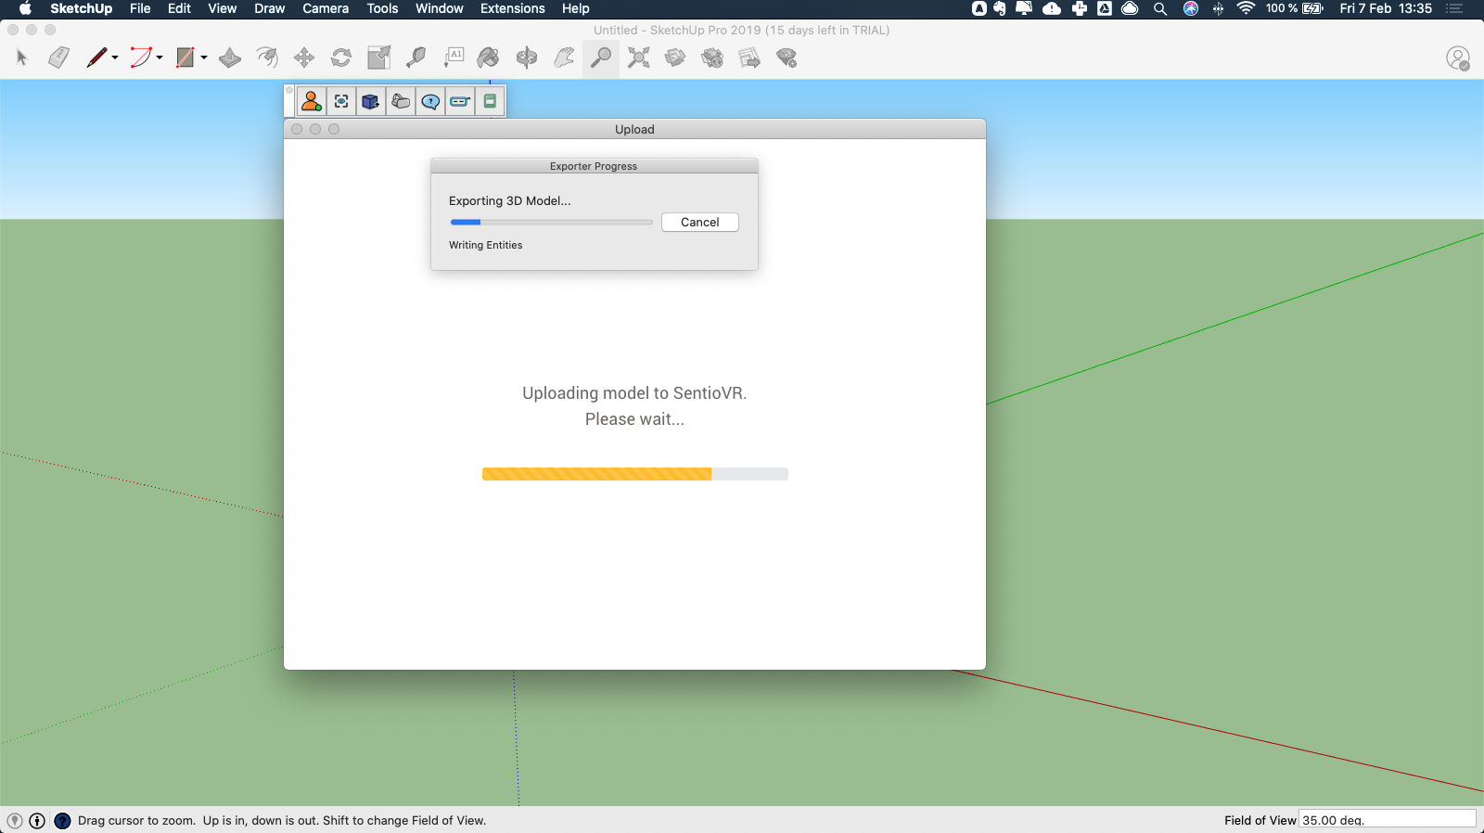1484x833 pixels.
Task: Select the Text label tool
Action: (x=454, y=58)
